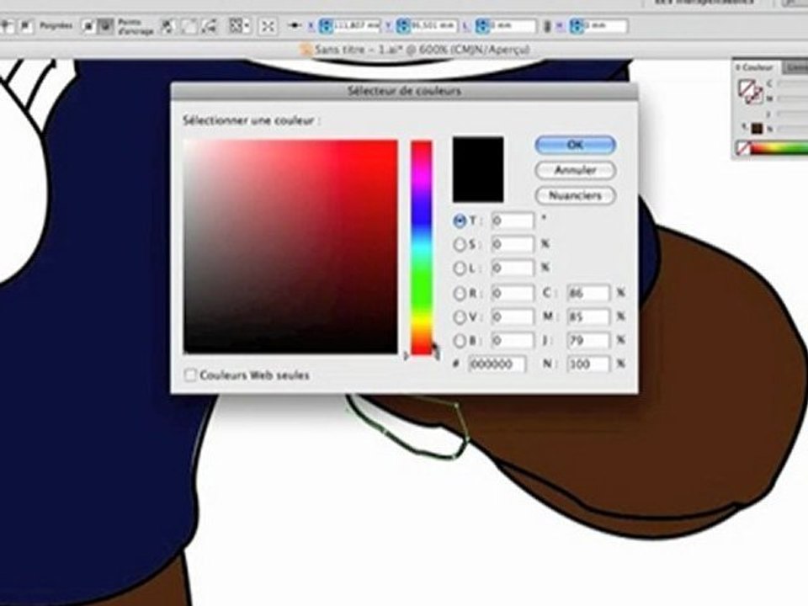Click the isolate selected object icon

click(x=268, y=26)
